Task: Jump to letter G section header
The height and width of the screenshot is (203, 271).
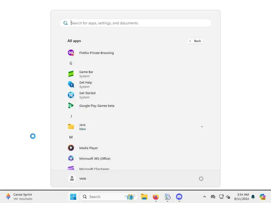Action: 71,63
